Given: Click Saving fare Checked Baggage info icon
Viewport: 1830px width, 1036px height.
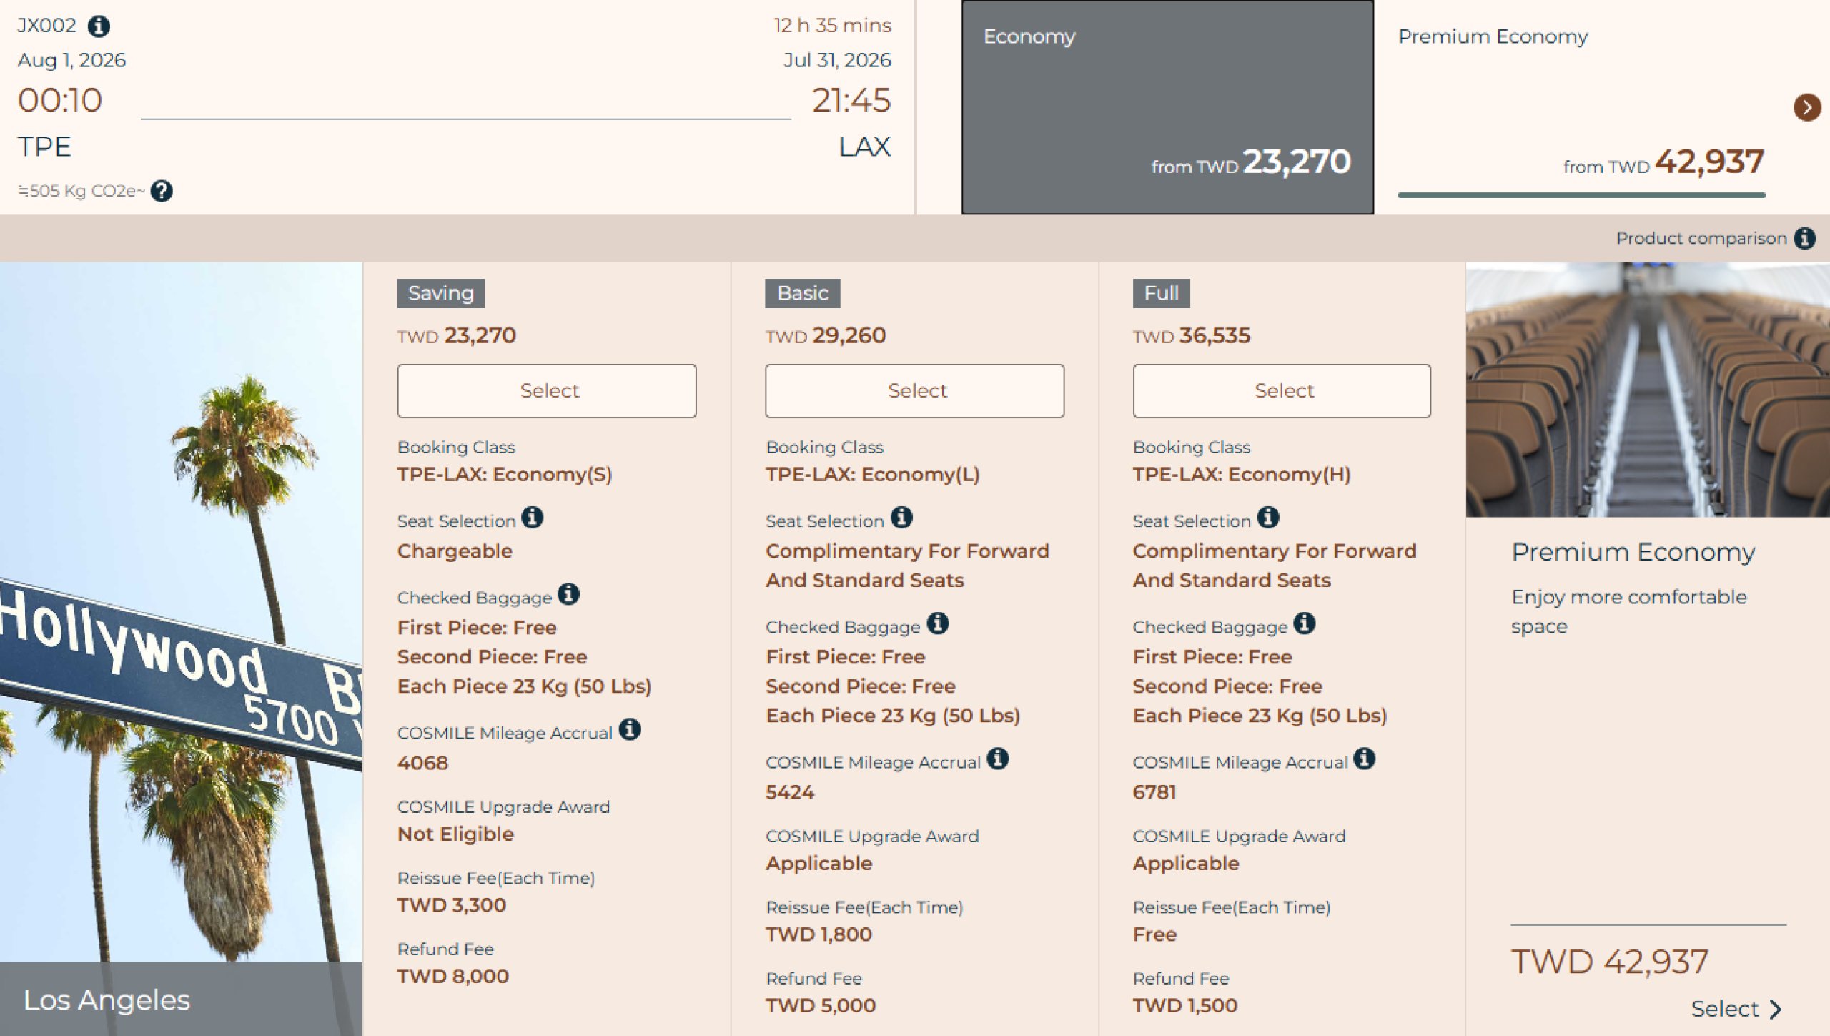Looking at the screenshot, I should point(568,593).
